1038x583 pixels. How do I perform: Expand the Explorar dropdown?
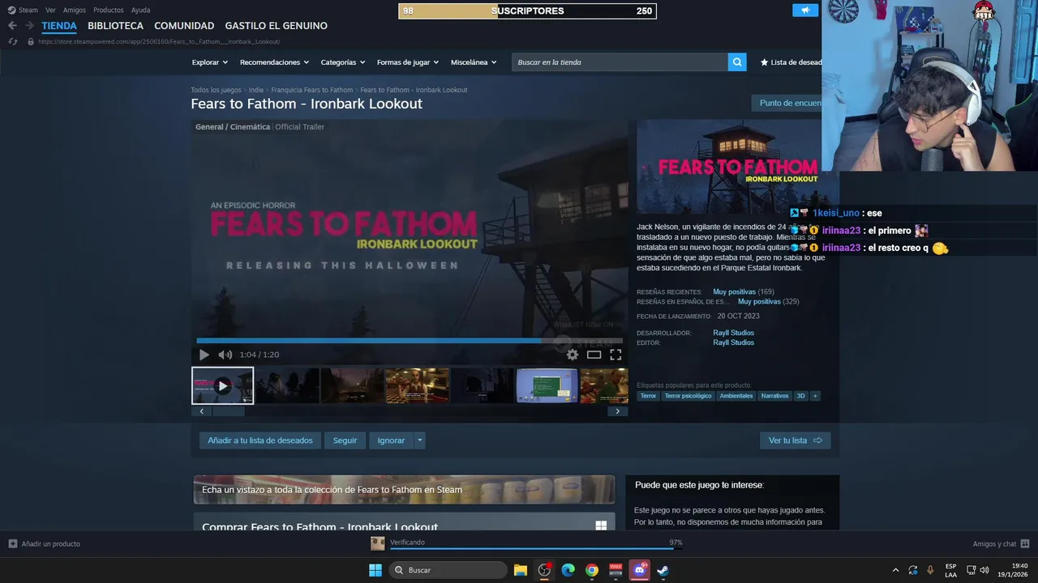pos(210,62)
